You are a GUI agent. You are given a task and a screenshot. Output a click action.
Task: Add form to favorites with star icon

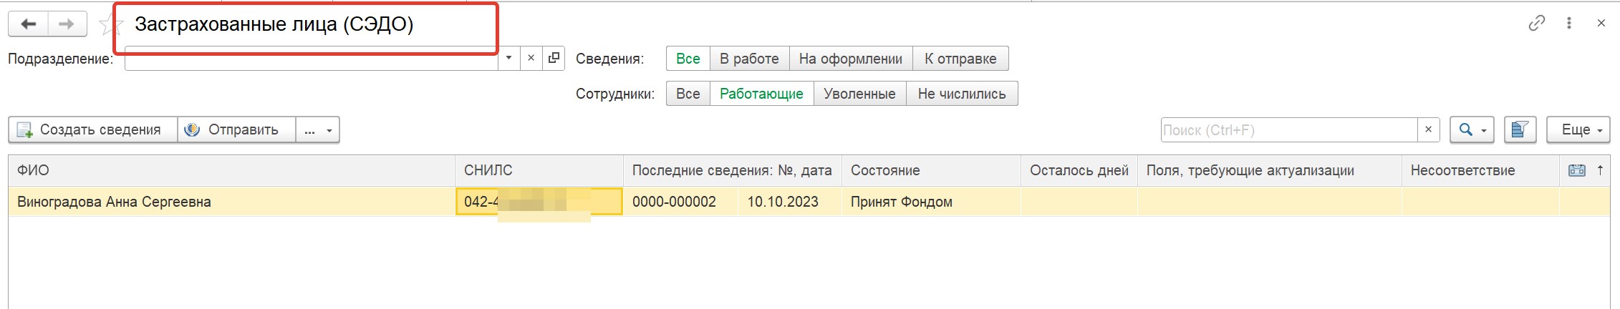tap(108, 26)
